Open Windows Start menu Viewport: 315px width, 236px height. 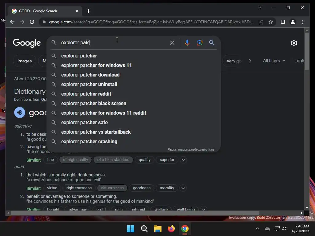click(x=130, y=229)
